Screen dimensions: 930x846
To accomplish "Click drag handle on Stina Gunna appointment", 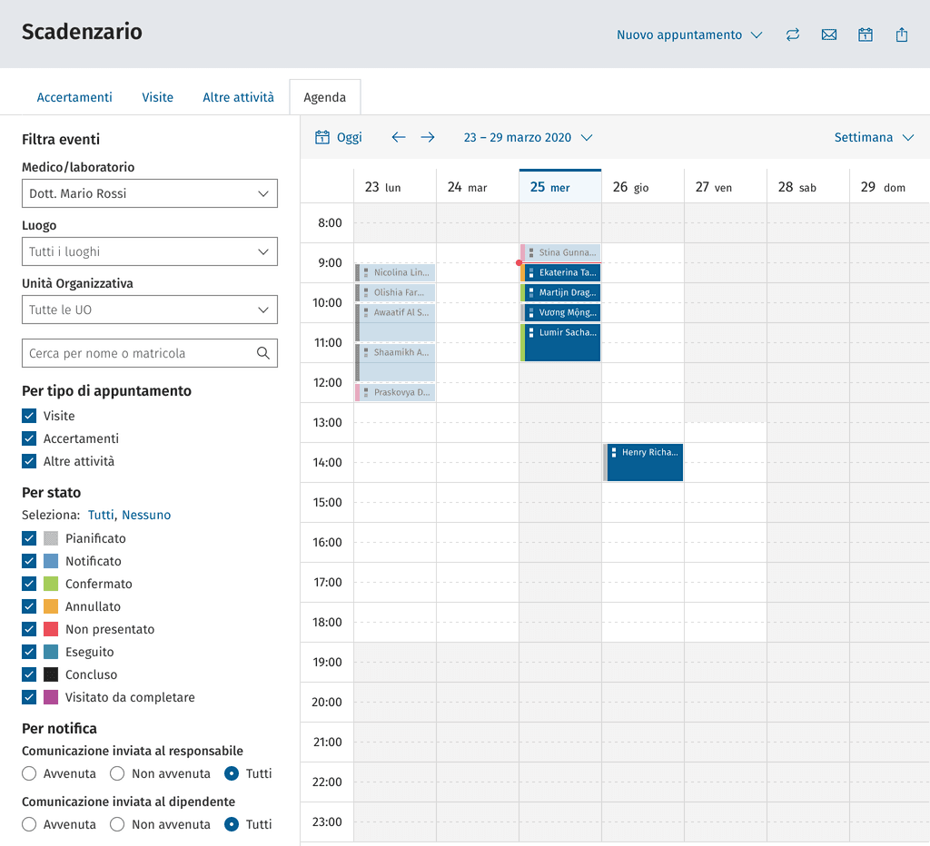I will click(530, 252).
